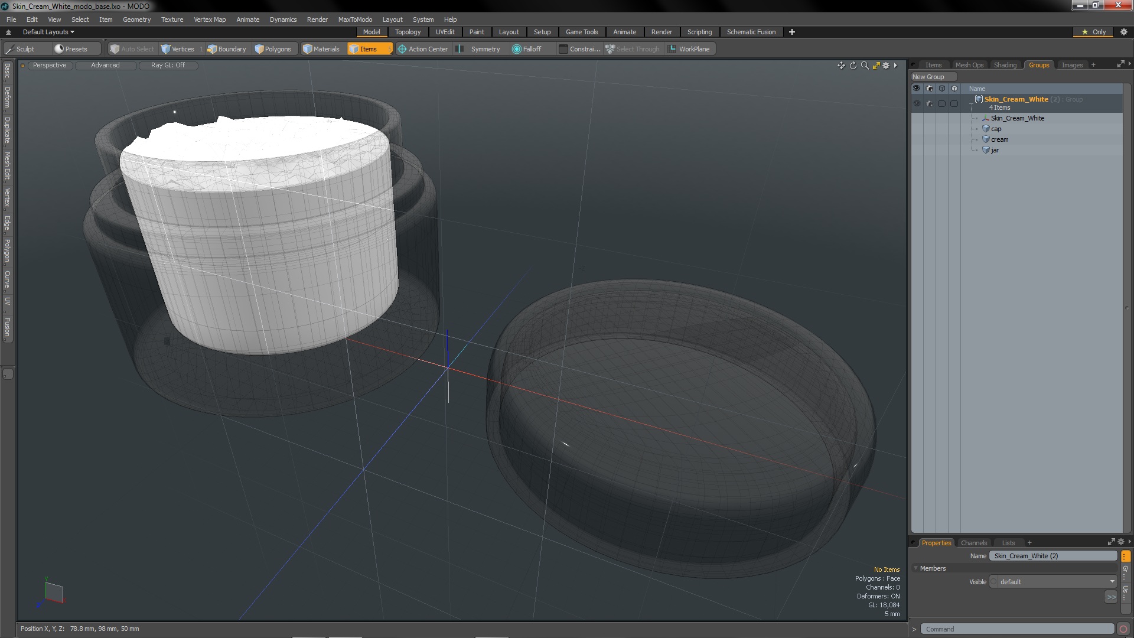This screenshot has height=638, width=1134.
Task: Open the Vertex Map menu
Action: pyautogui.click(x=210, y=19)
